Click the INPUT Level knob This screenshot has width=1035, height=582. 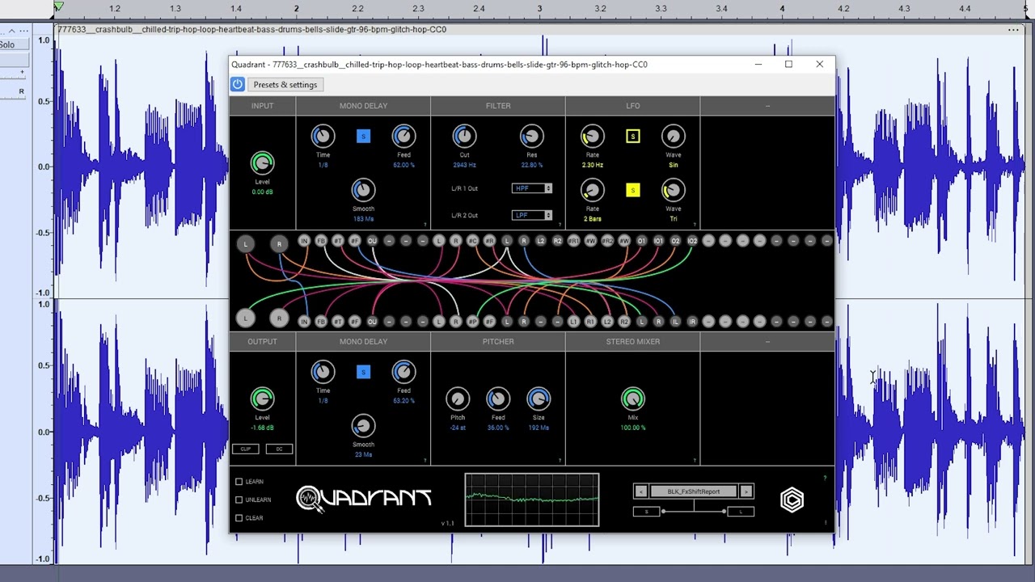(262, 163)
